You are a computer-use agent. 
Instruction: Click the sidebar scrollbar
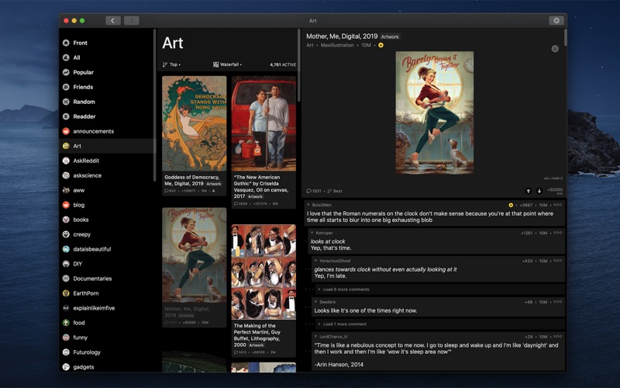[x=154, y=106]
